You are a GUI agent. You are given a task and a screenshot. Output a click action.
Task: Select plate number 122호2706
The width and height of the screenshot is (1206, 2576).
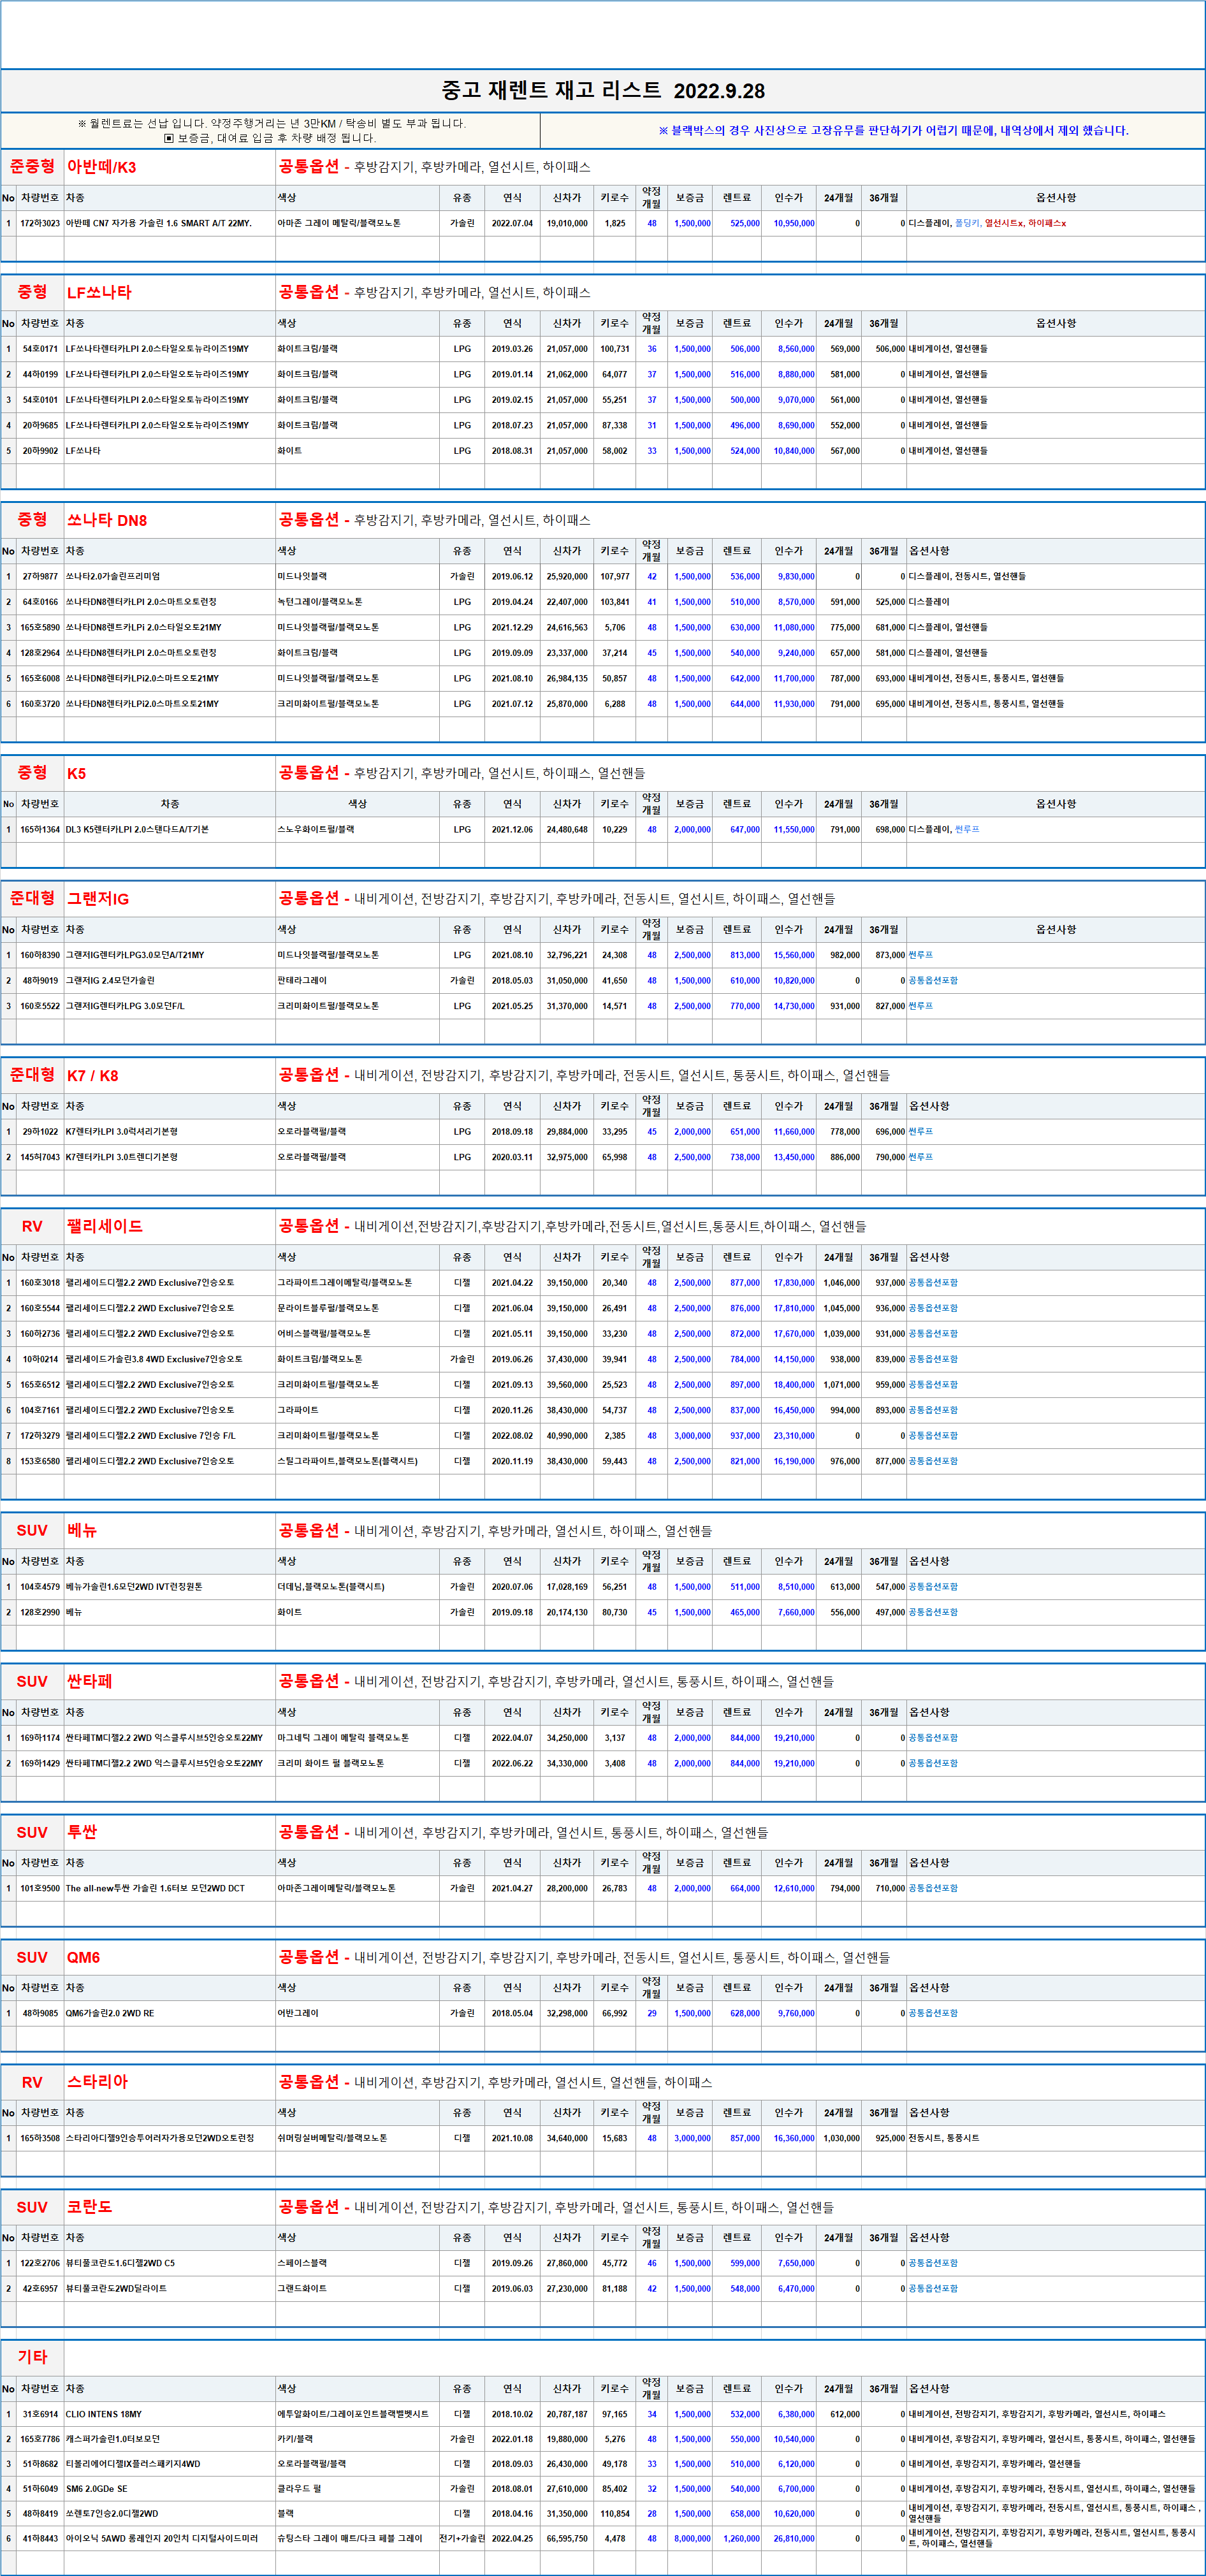[x=40, y=2263]
